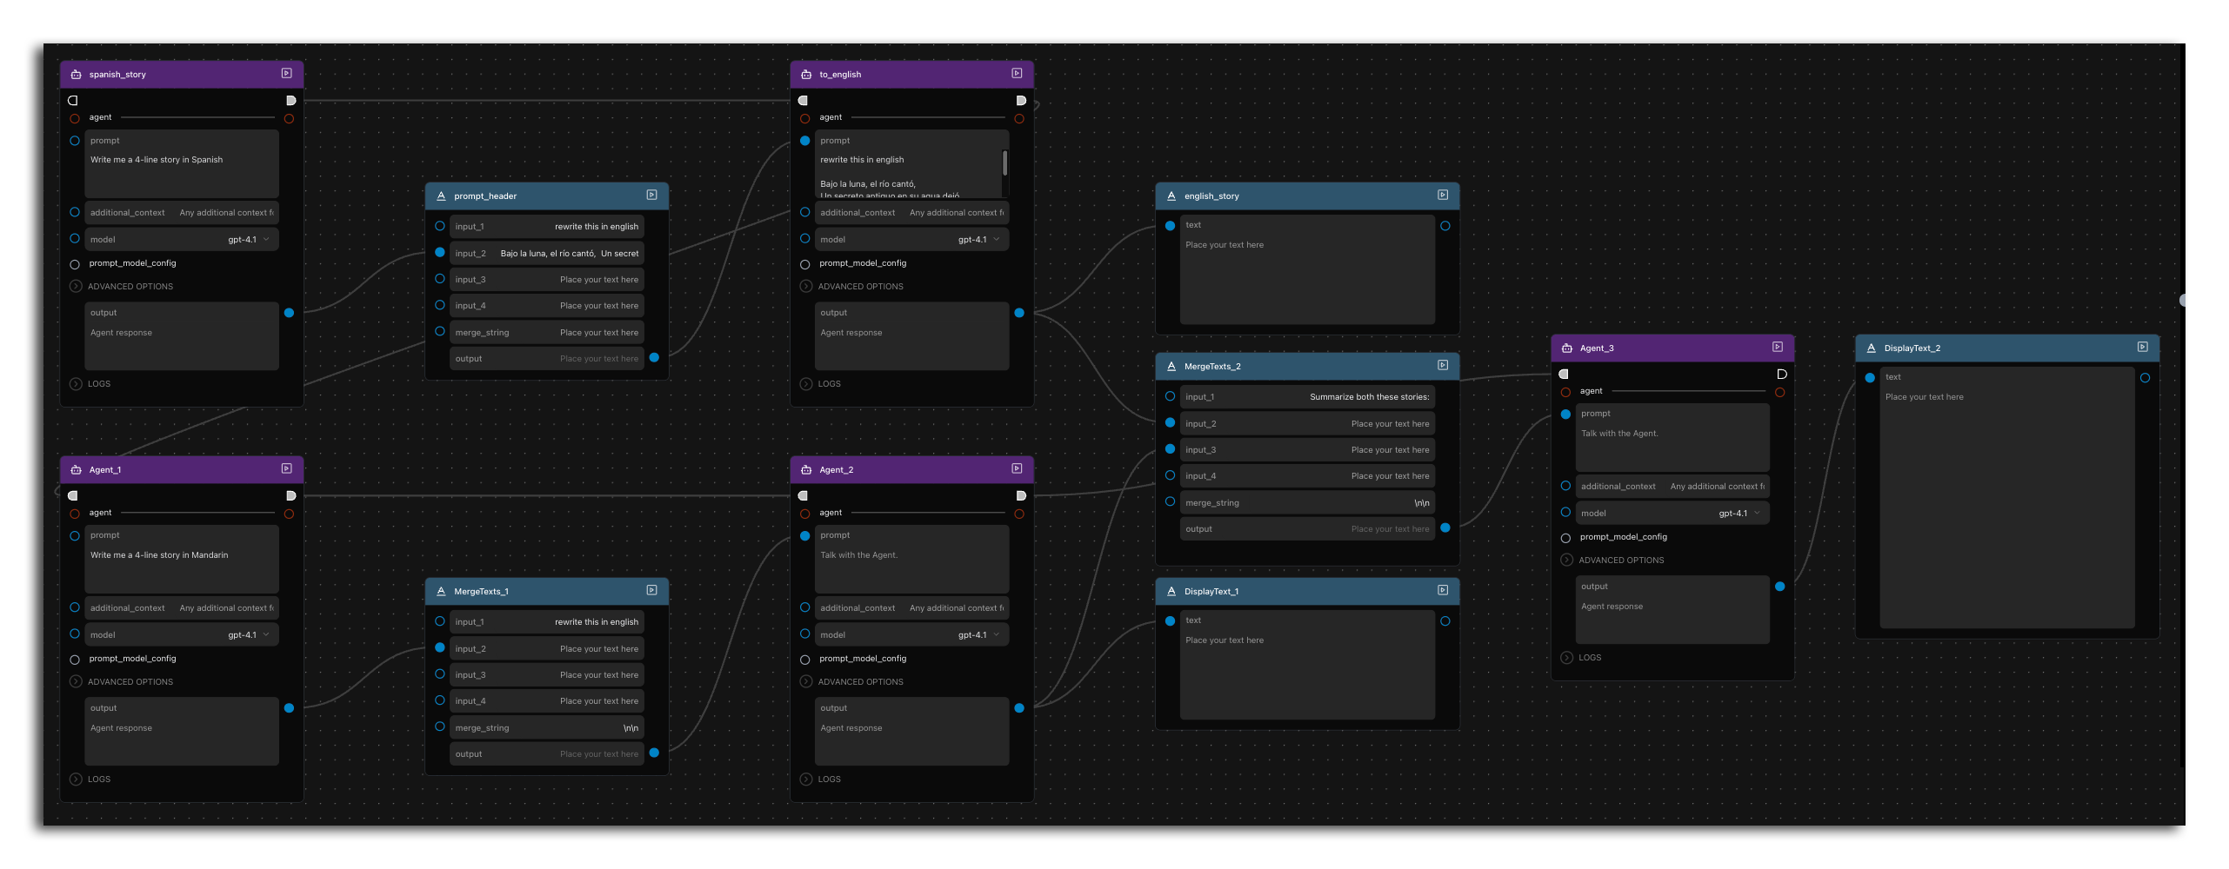Select the english_story node title
2229x869 pixels.
click(x=1211, y=196)
